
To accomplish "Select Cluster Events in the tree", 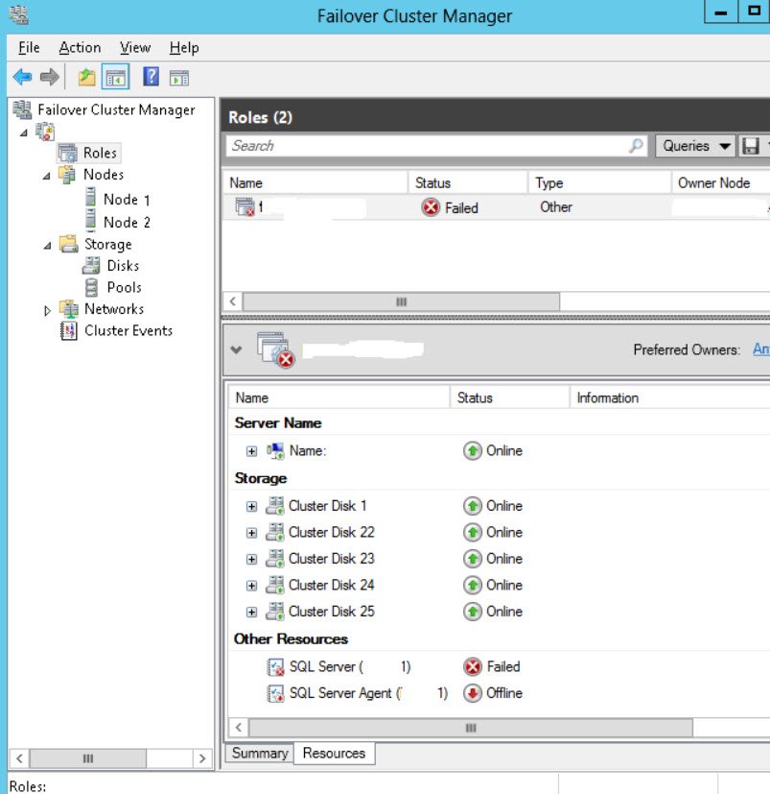I will (128, 330).
